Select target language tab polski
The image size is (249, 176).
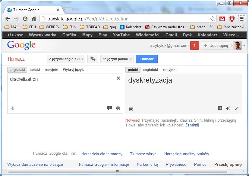[x=133, y=70]
